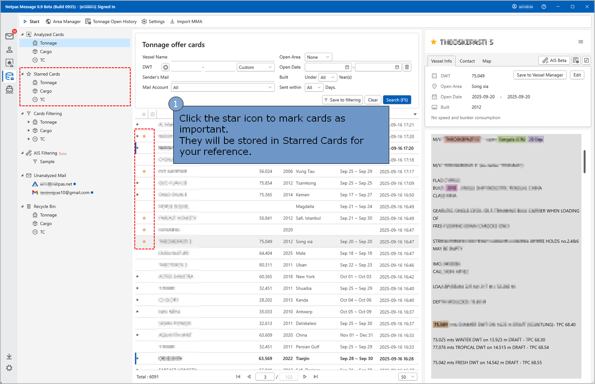Open Area Manager from the toolbar
This screenshot has width=595, height=384.
coord(63,21)
